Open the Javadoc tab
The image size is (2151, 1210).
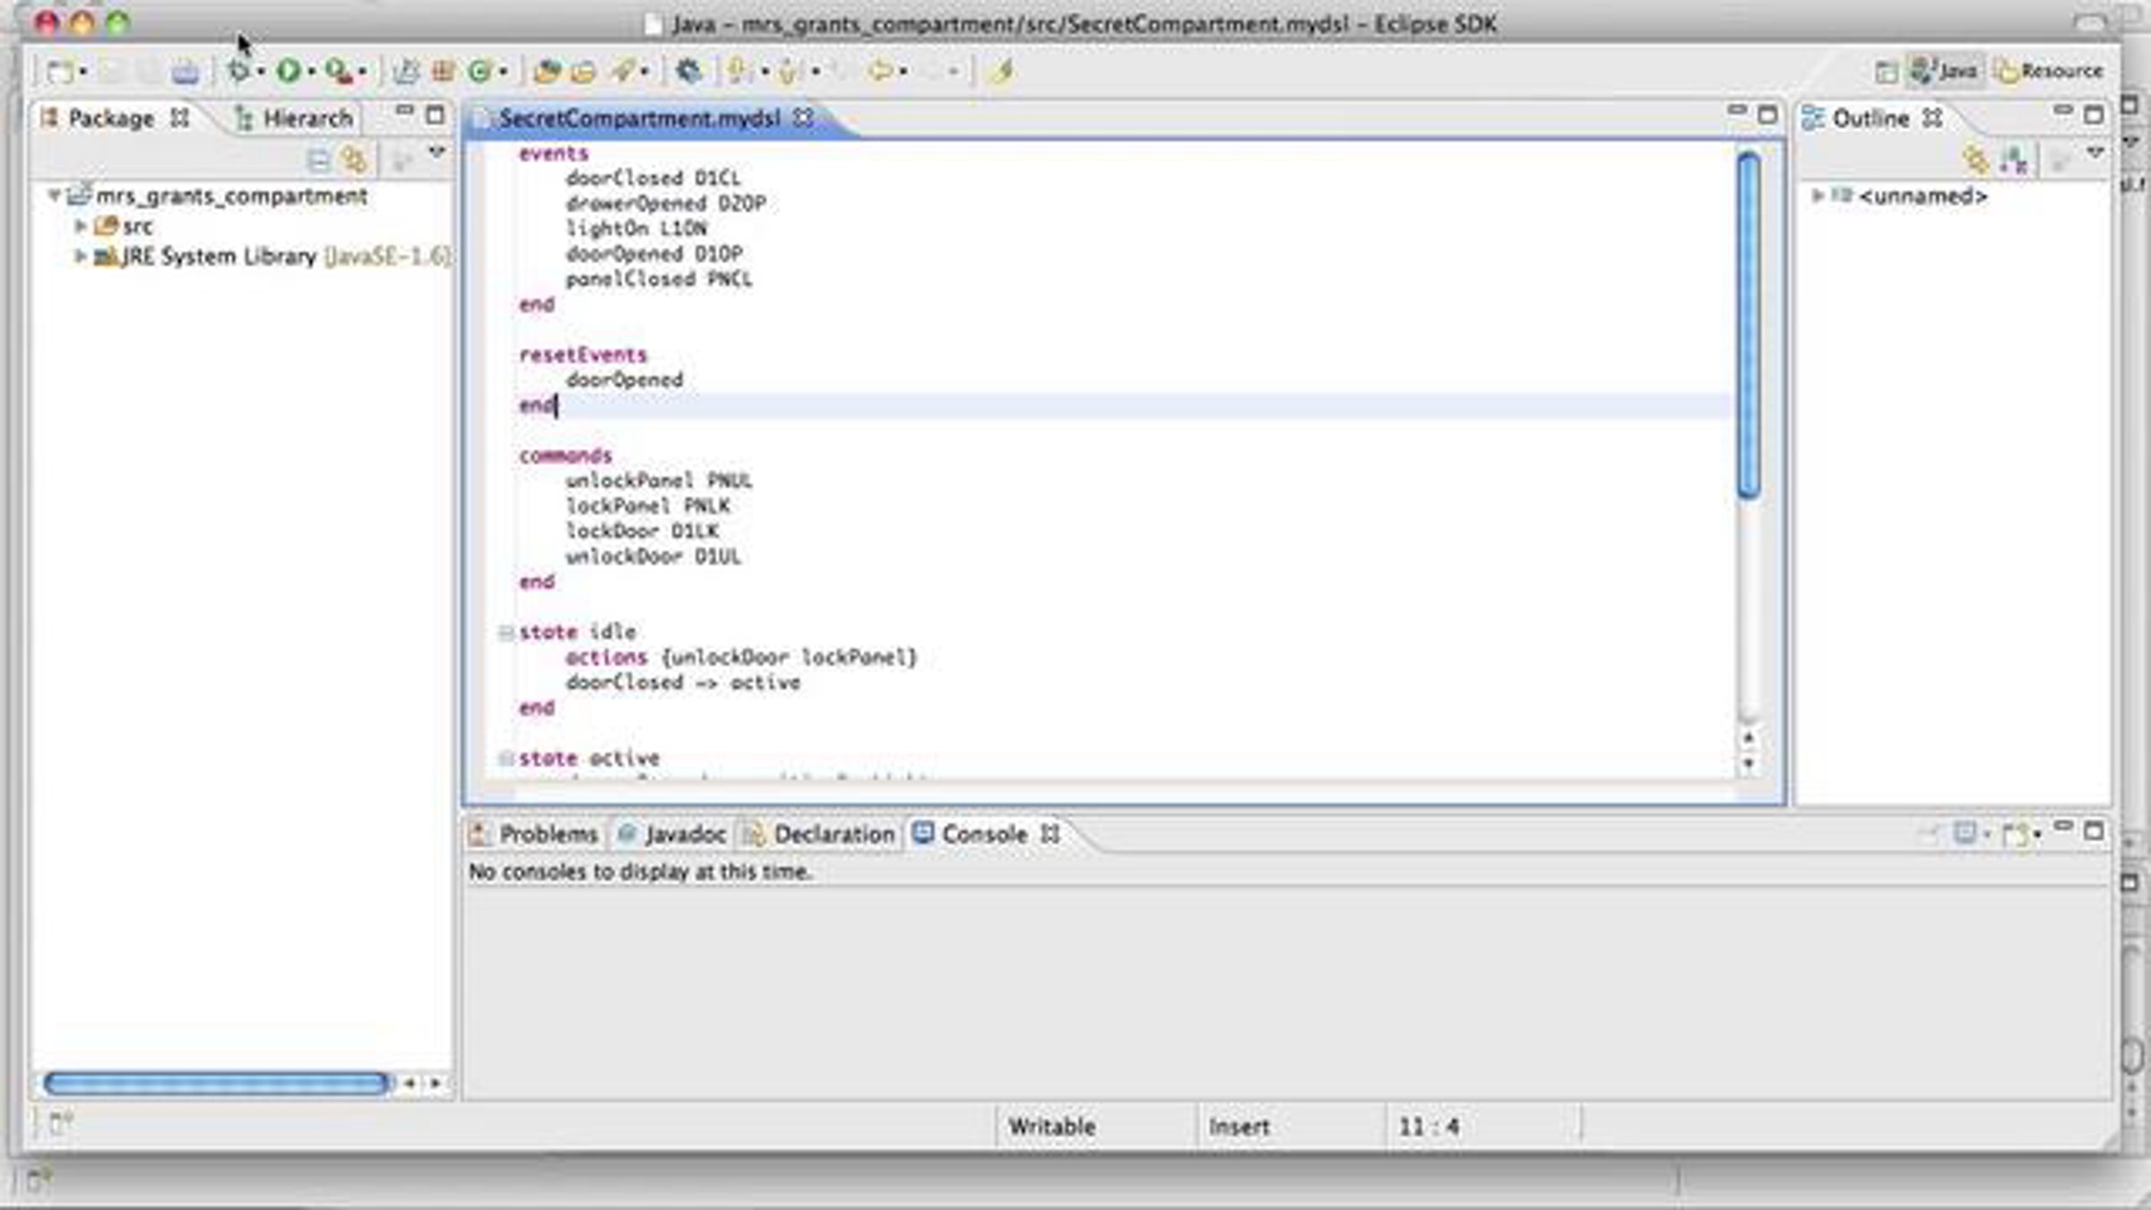coord(671,834)
